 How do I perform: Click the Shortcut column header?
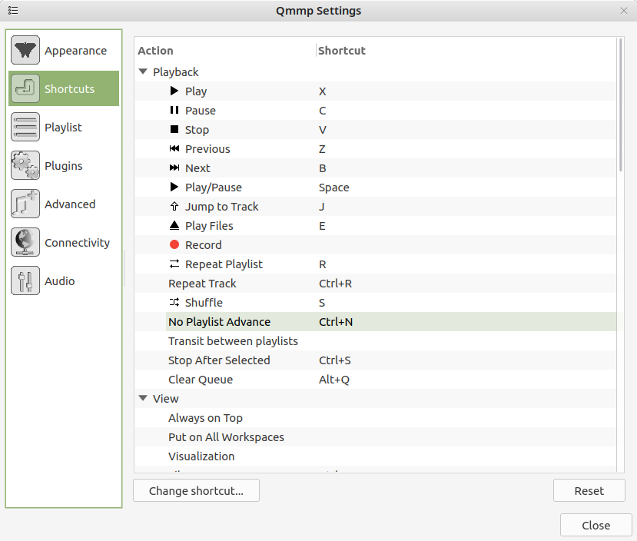pyautogui.click(x=466, y=51)
